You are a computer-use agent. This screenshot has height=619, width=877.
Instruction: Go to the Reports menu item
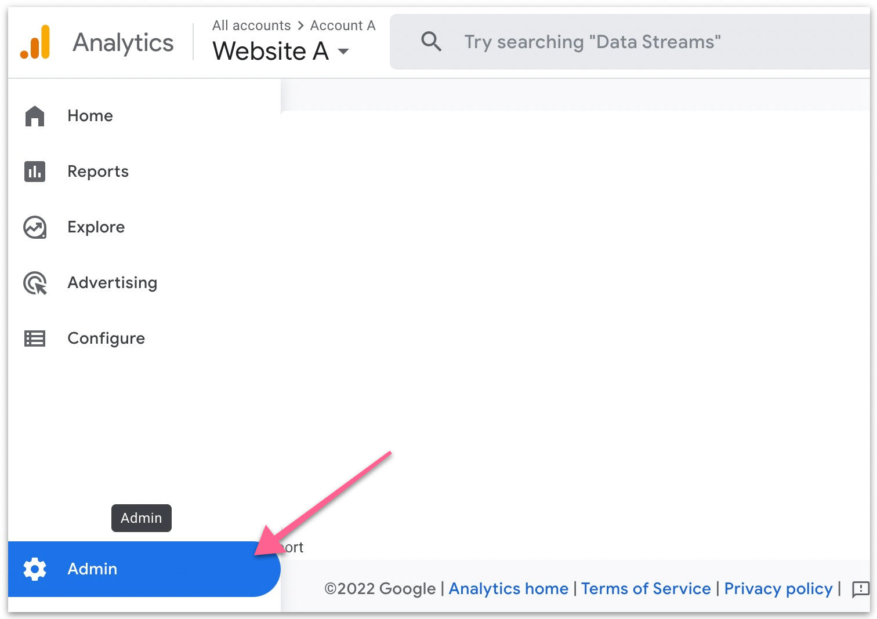click(98, 172)
